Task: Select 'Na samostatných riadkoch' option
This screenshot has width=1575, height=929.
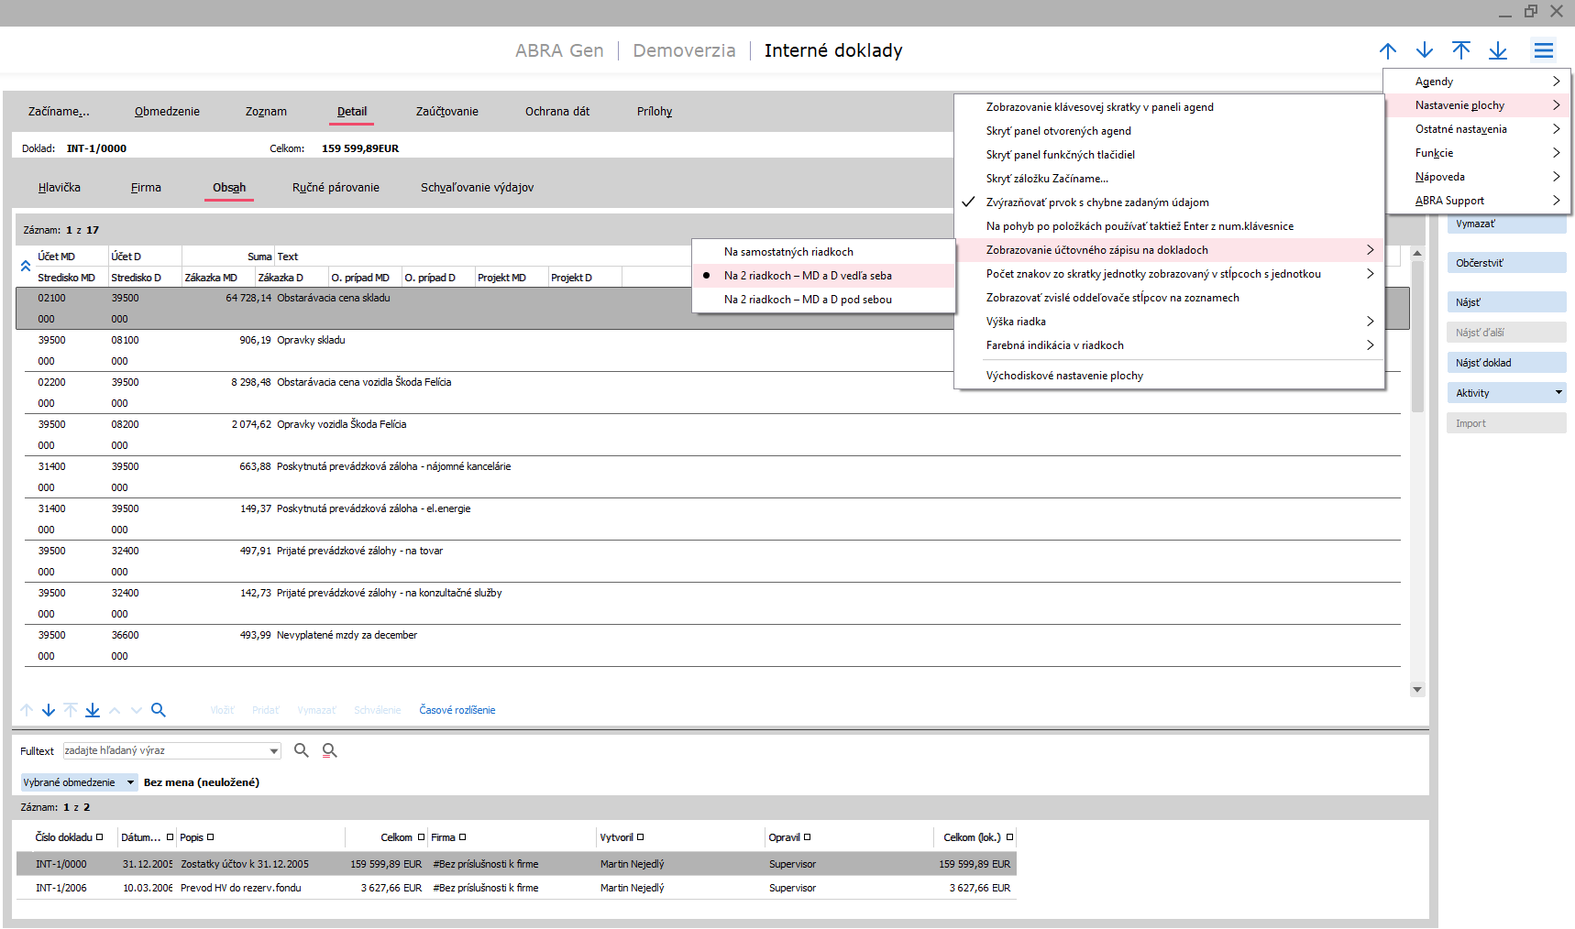Action: 788,252
